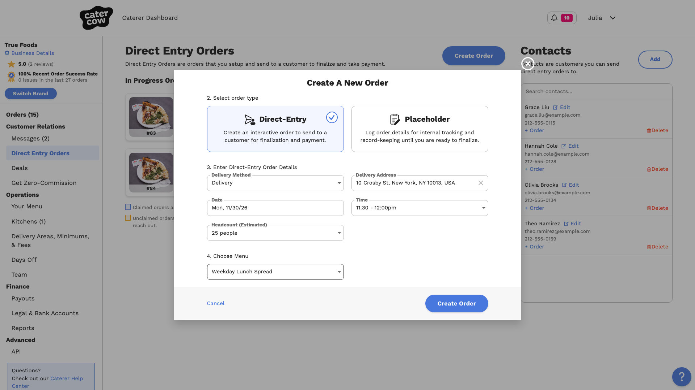Delete the Theo Ramirez contact
The image size is (695, 390).
[x=657, y=247]
